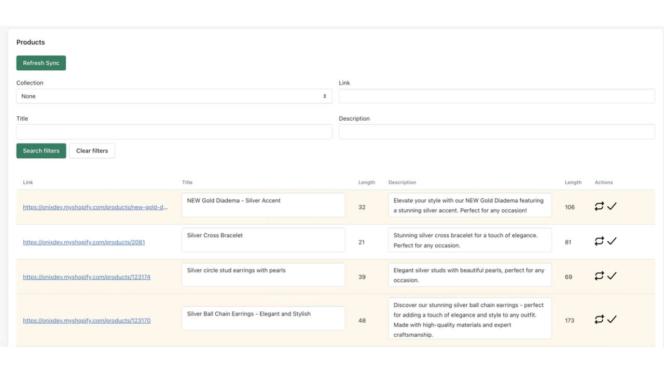Click checkmark for Silver Ball Chain Earrings row
This screenshot has height=373, width=664.
tap(612, 319)
